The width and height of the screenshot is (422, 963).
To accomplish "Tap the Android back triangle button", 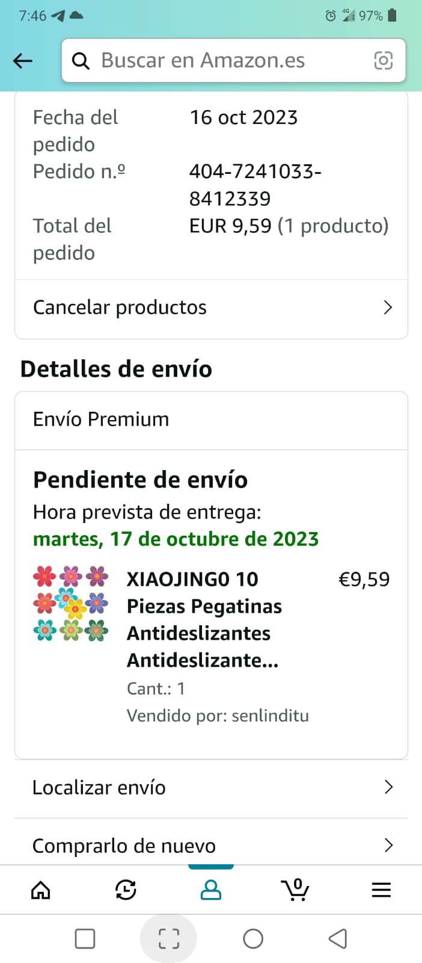I will (338, 938).
